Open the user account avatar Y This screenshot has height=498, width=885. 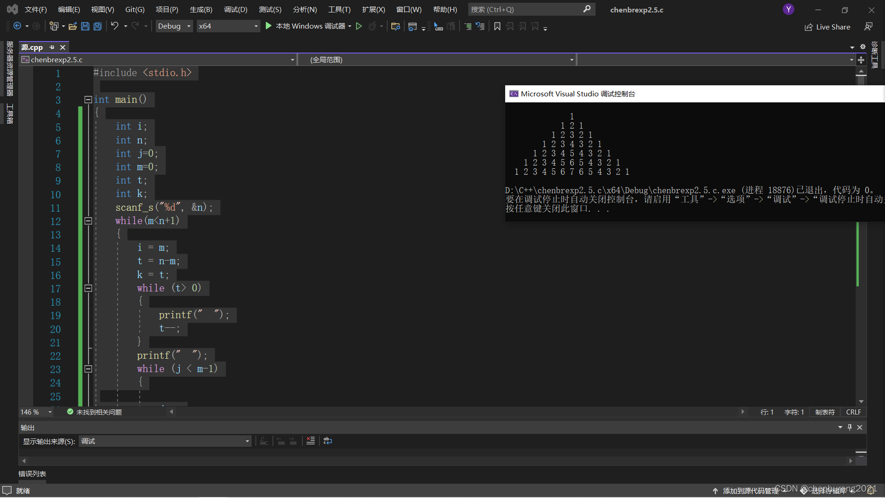click(x=789, y=9)
